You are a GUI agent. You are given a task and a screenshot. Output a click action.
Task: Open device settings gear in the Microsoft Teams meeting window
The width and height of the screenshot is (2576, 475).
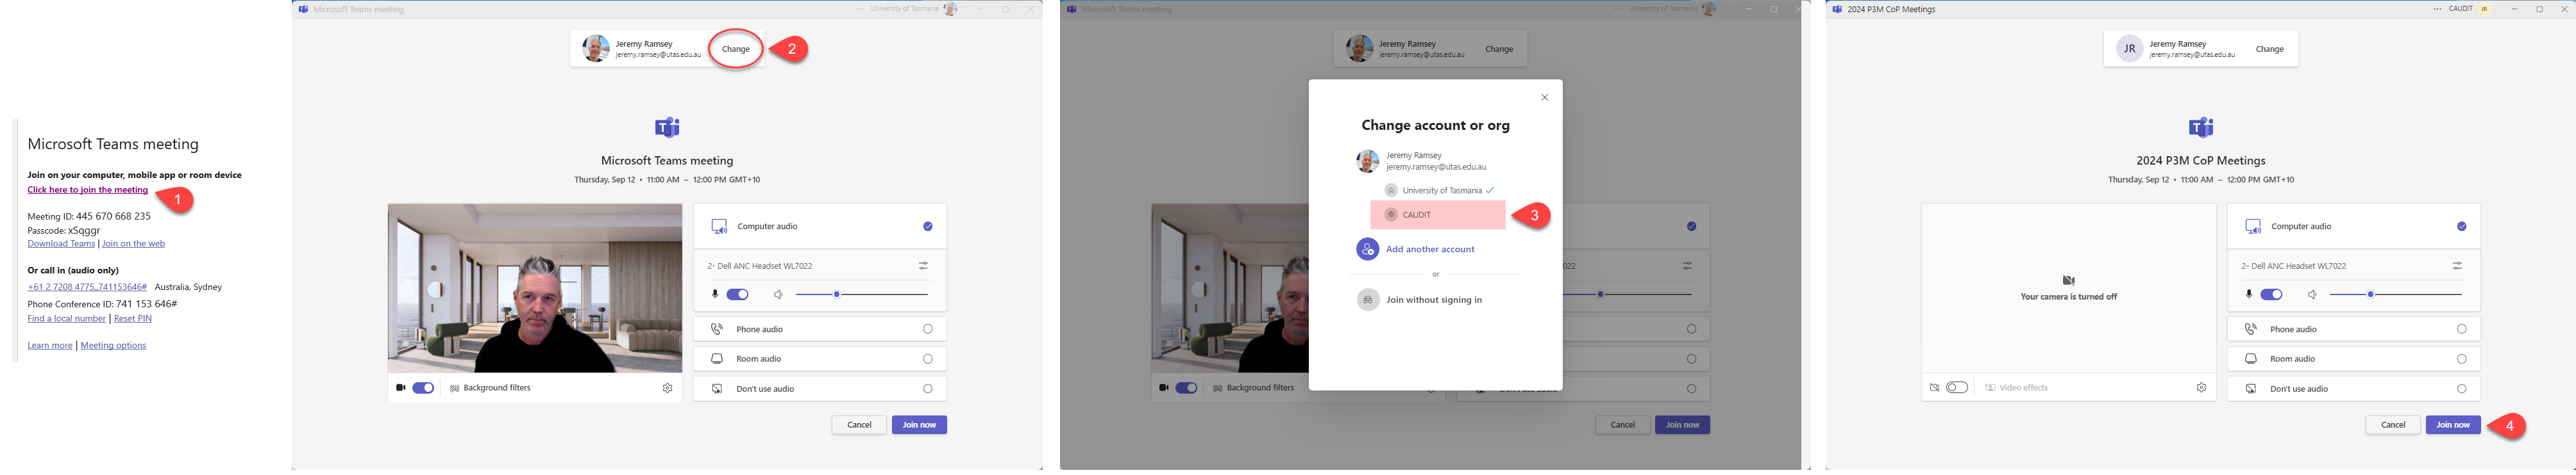pos(668,388)
